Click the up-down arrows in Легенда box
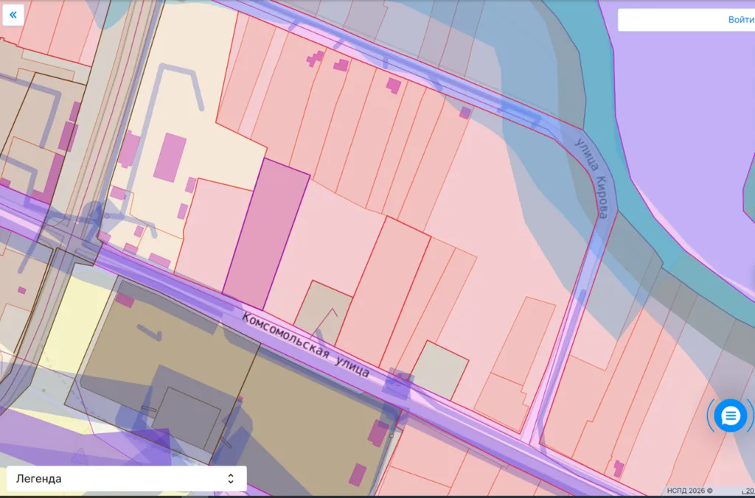755x498 pixels. point(231,478)
